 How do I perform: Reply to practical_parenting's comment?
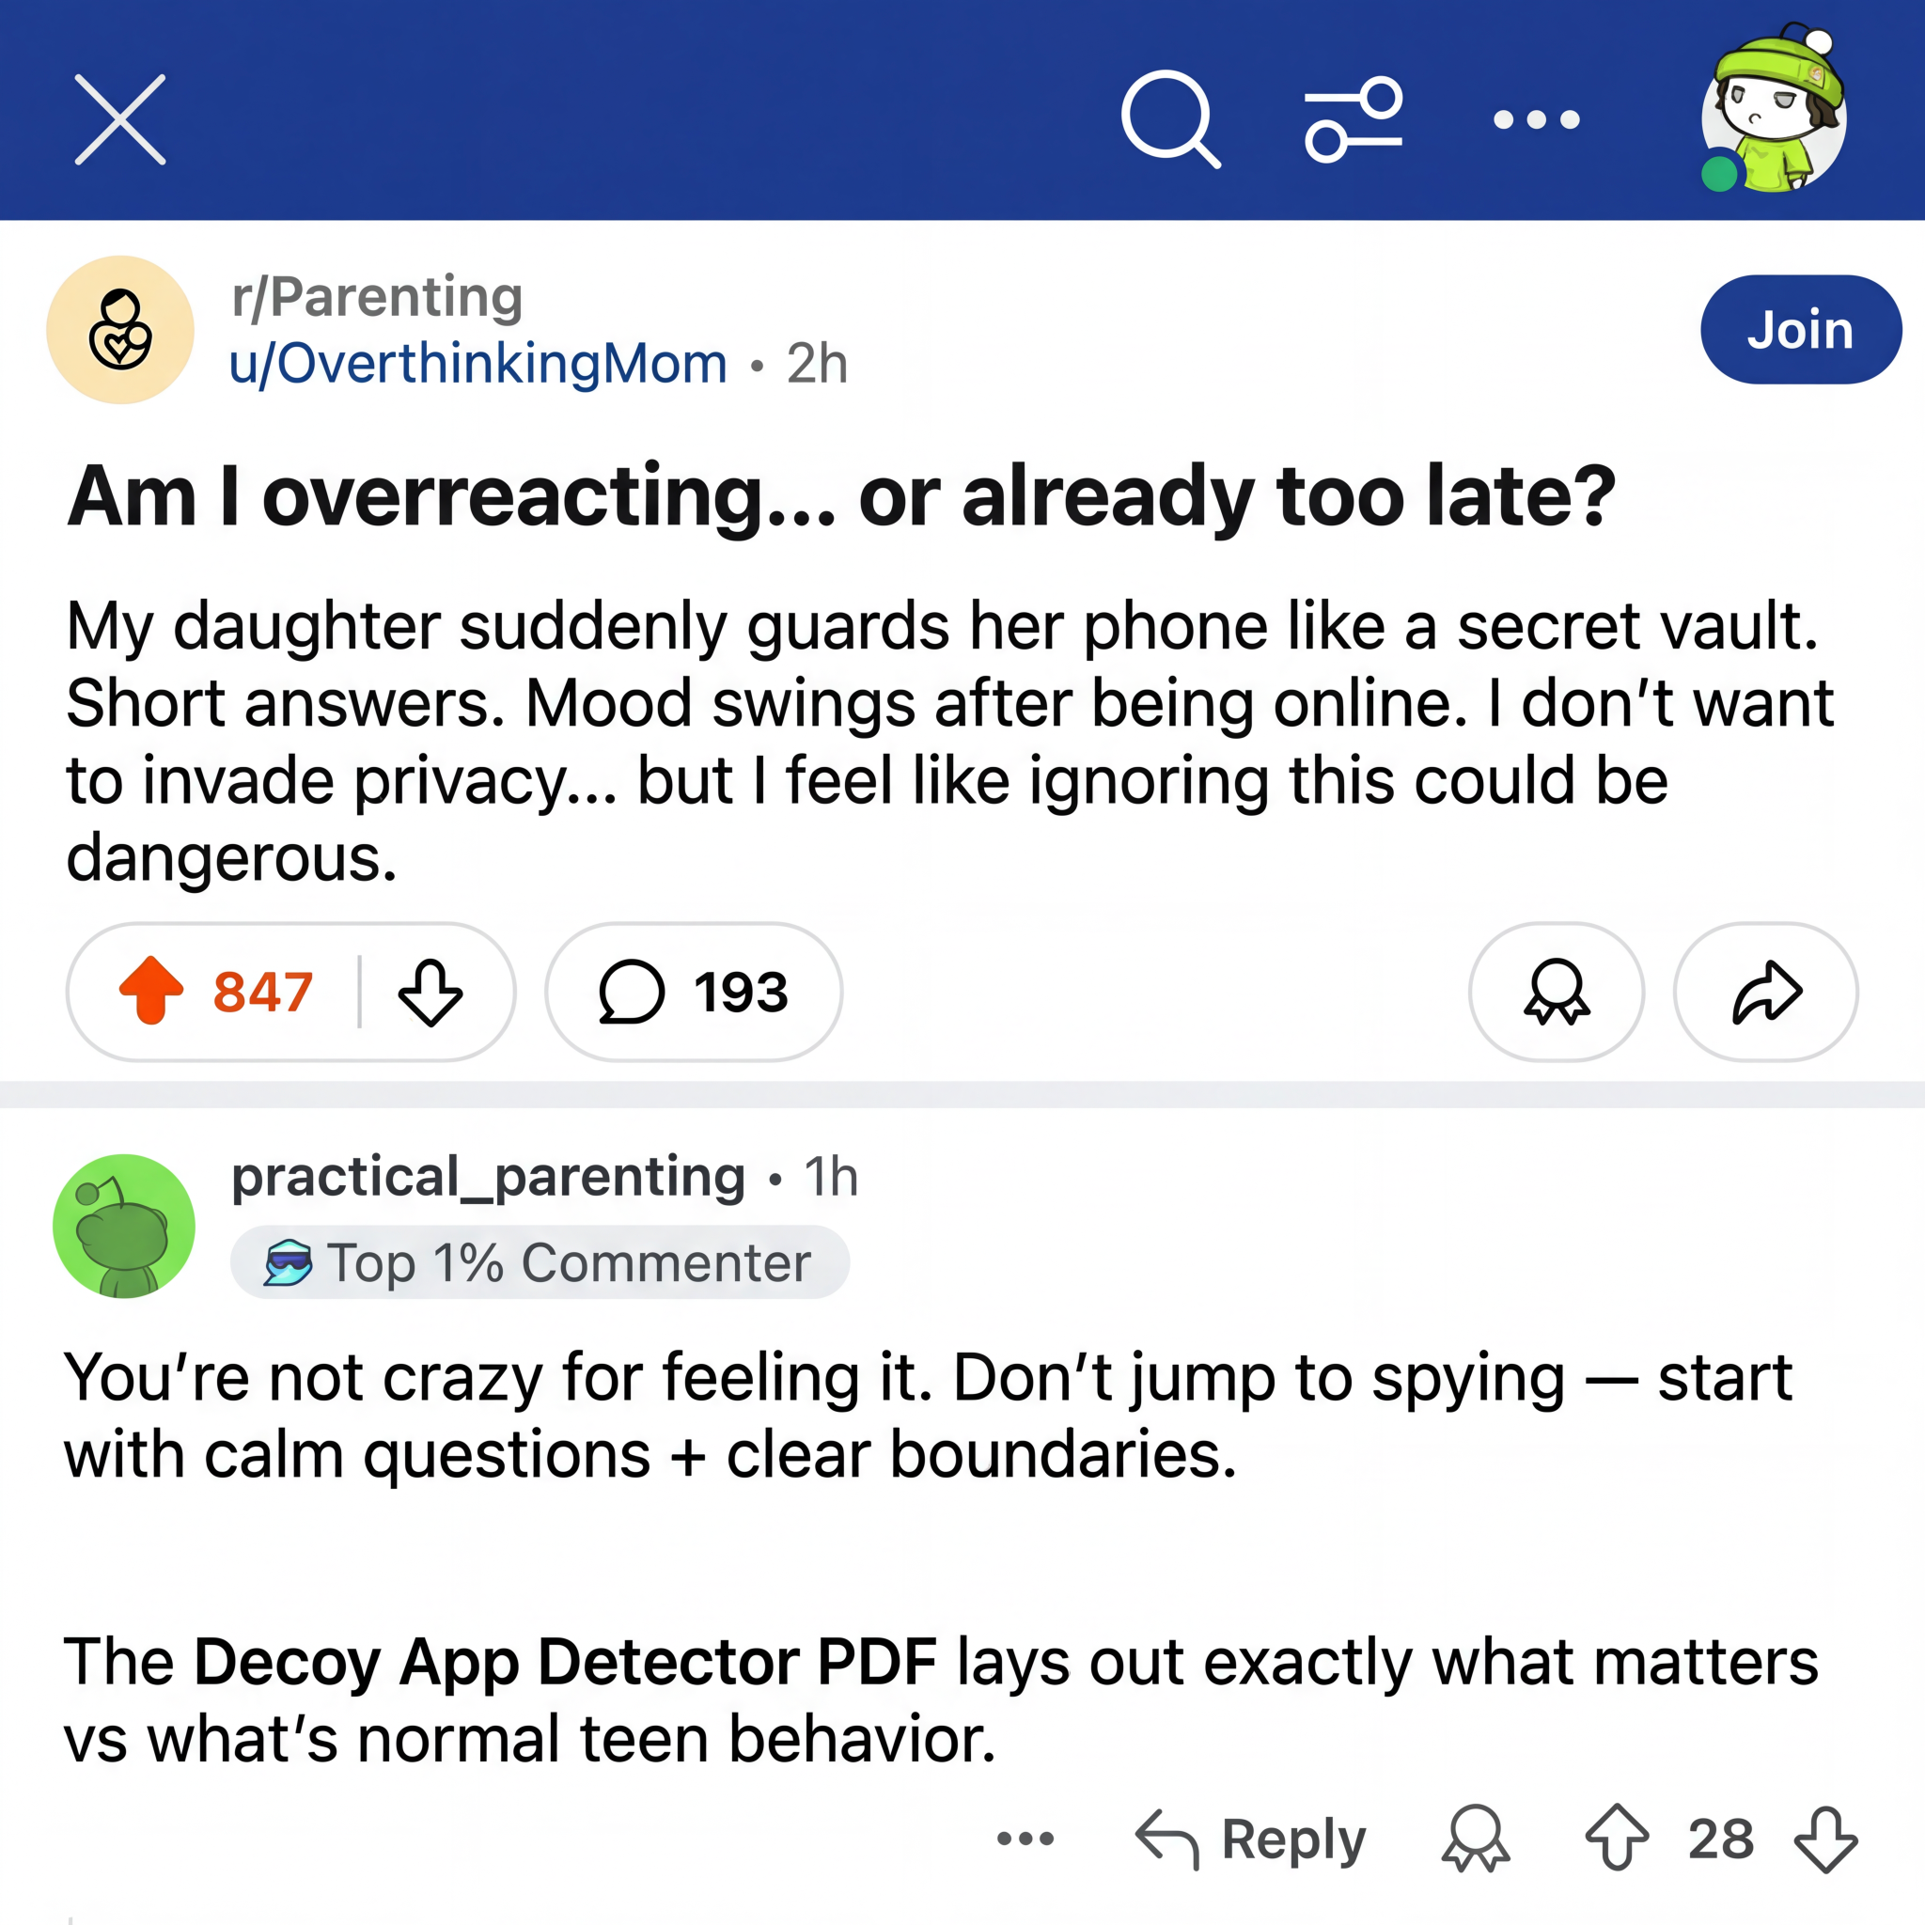point(1250,1839)
